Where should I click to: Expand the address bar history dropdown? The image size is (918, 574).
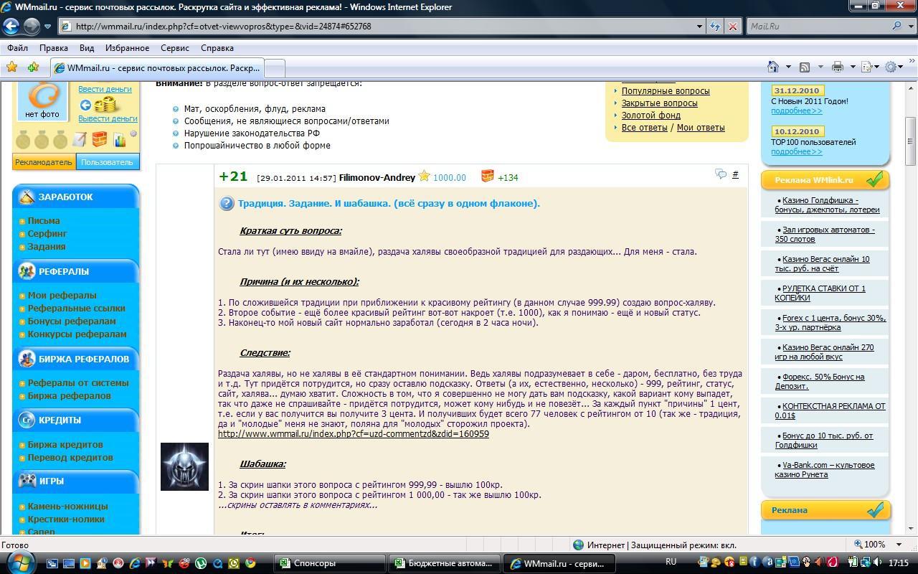(x=700, y=27)
